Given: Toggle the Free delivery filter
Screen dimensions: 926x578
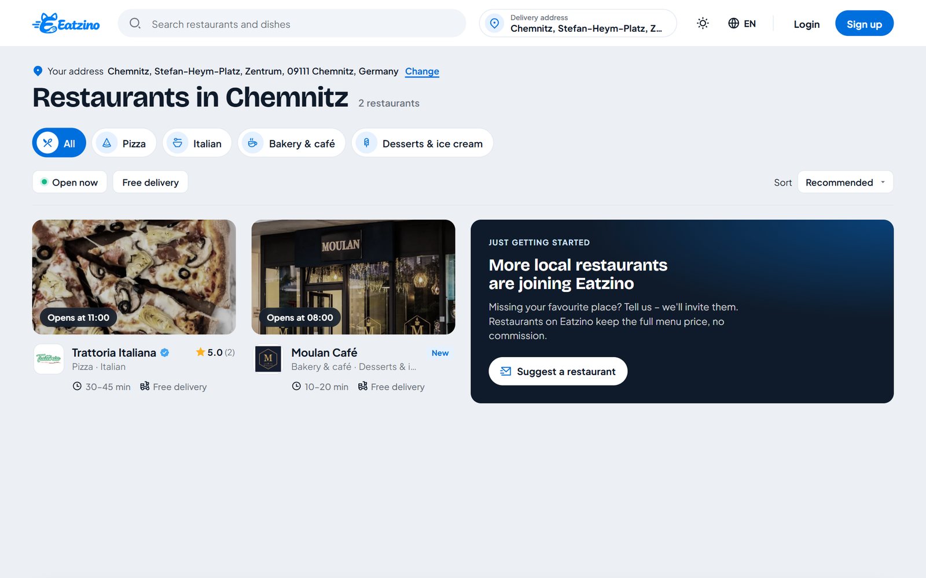Looking at the screenshot, I should (150, 182).
